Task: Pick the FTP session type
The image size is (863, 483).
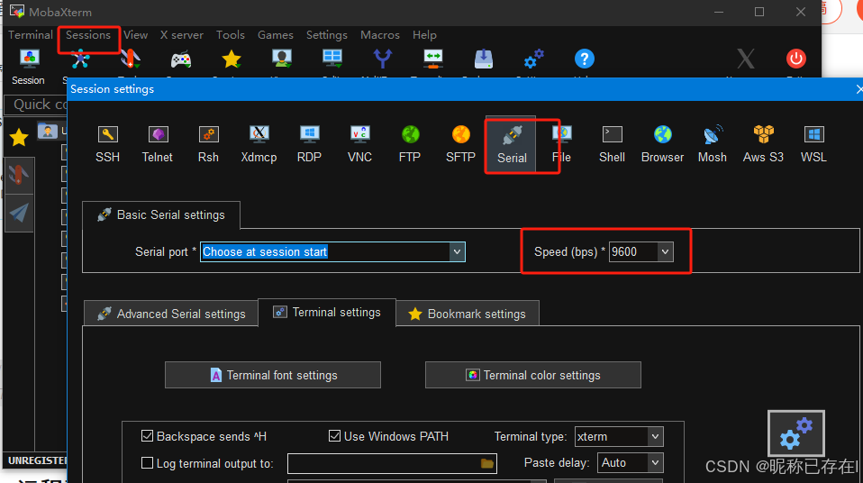Action: (410, 144)
